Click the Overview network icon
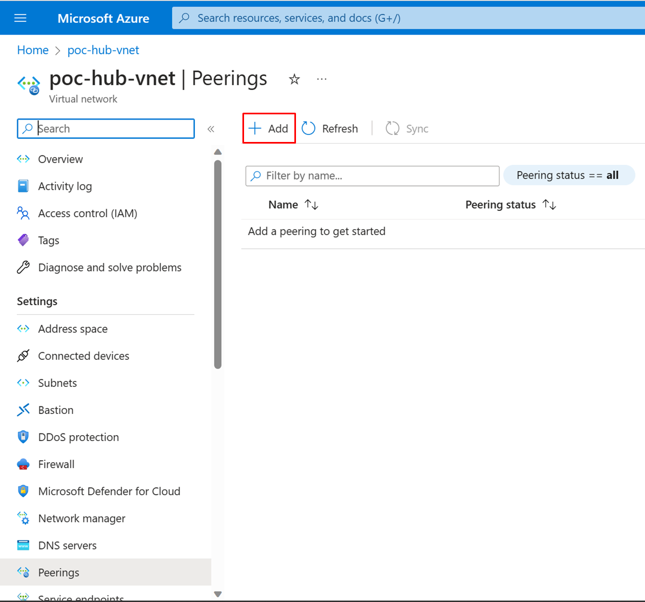Screen dimensions: 645x602 point(23,159)
